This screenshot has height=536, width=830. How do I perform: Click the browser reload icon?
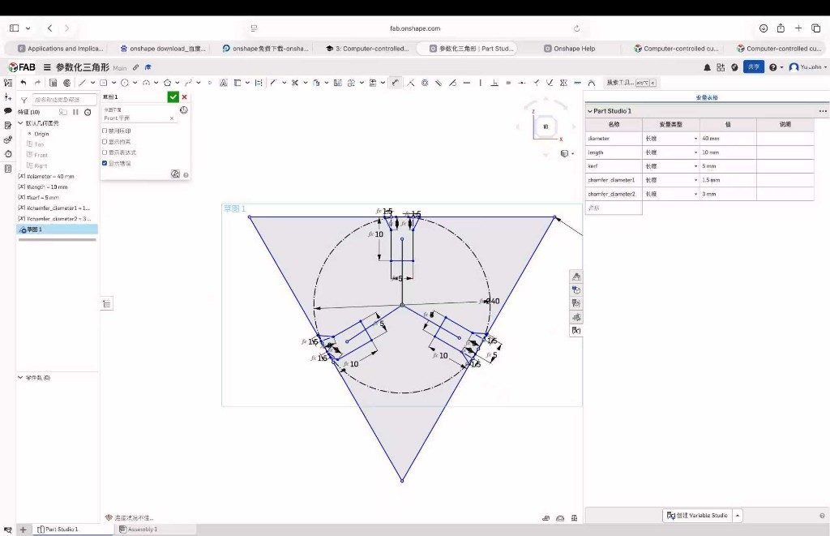pyautogui.click(x=576, y=28)
